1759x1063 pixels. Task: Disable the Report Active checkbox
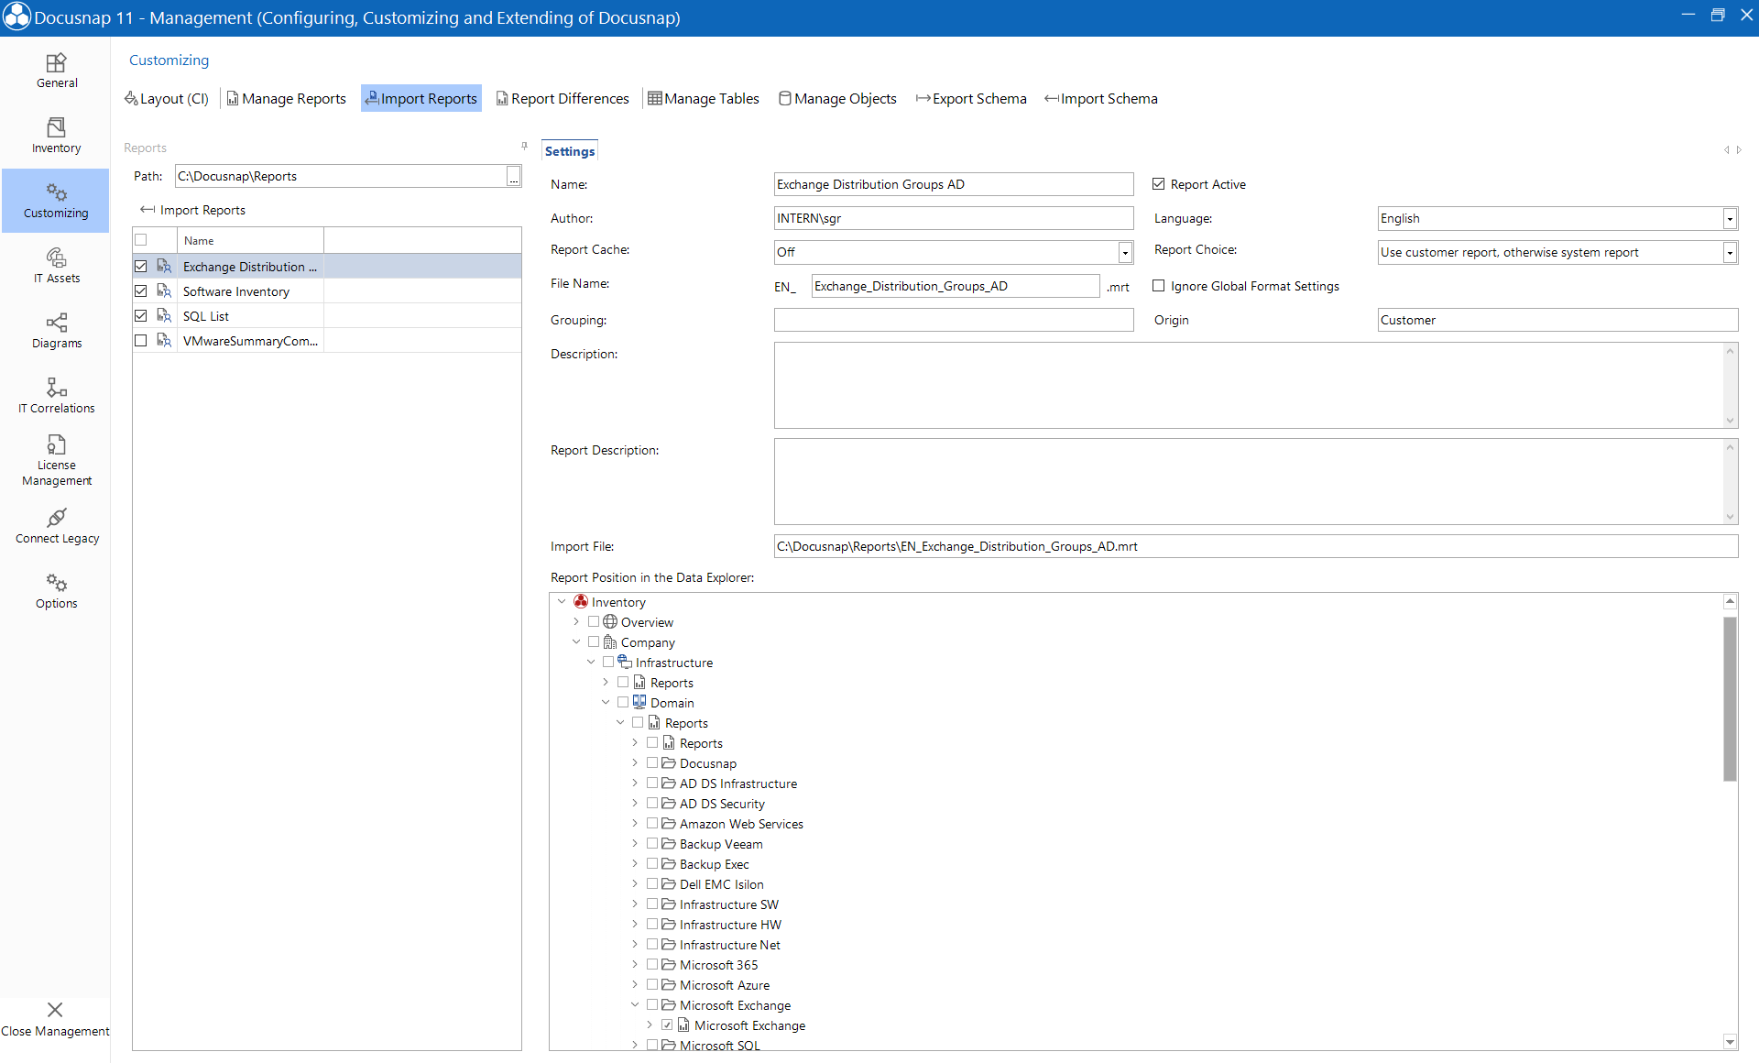tap(1158, 183)
